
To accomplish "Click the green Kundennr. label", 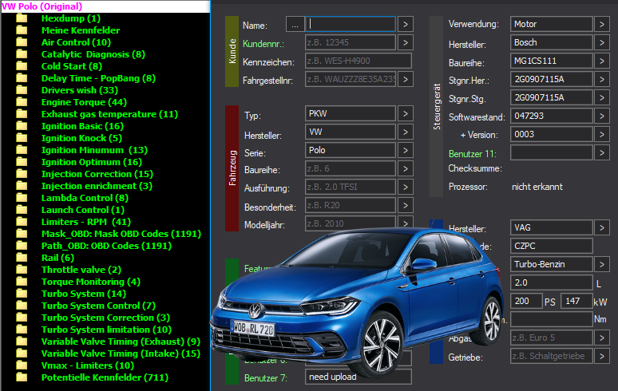I will 263,44.
